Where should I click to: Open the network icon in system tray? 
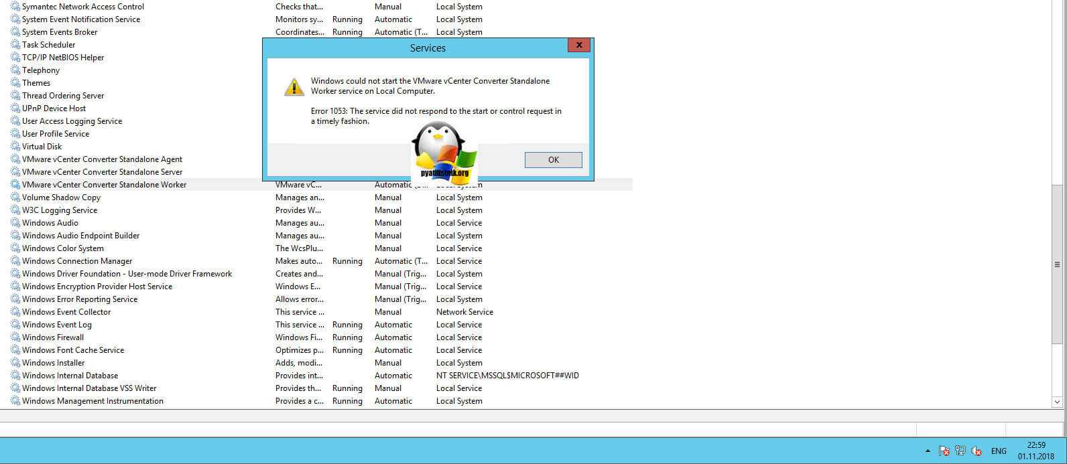960,451
